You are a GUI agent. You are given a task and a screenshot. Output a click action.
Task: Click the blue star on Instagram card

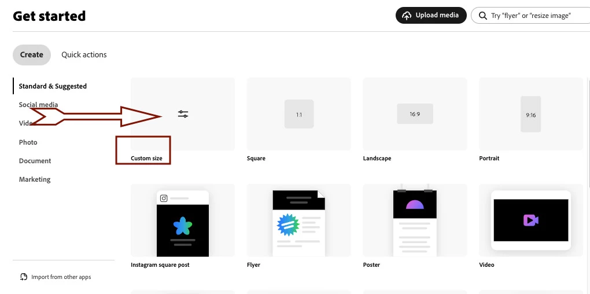(183, 226)
